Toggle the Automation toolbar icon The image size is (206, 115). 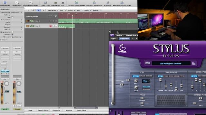(56, 3)
